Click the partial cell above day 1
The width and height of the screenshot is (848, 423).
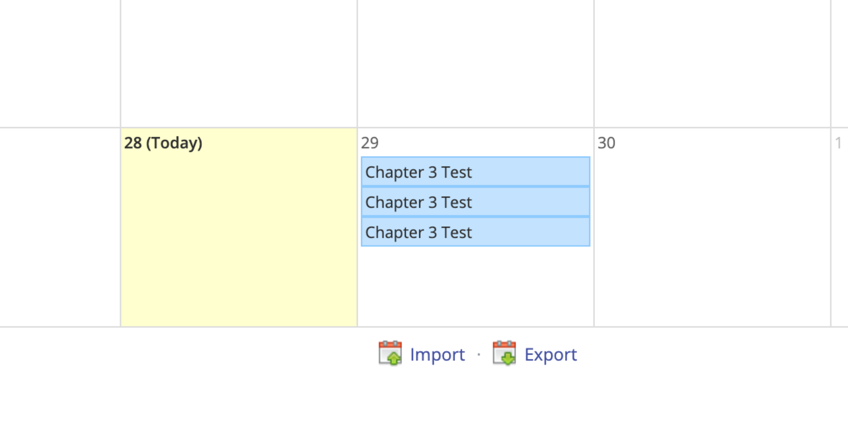click(x=840, y=62)
